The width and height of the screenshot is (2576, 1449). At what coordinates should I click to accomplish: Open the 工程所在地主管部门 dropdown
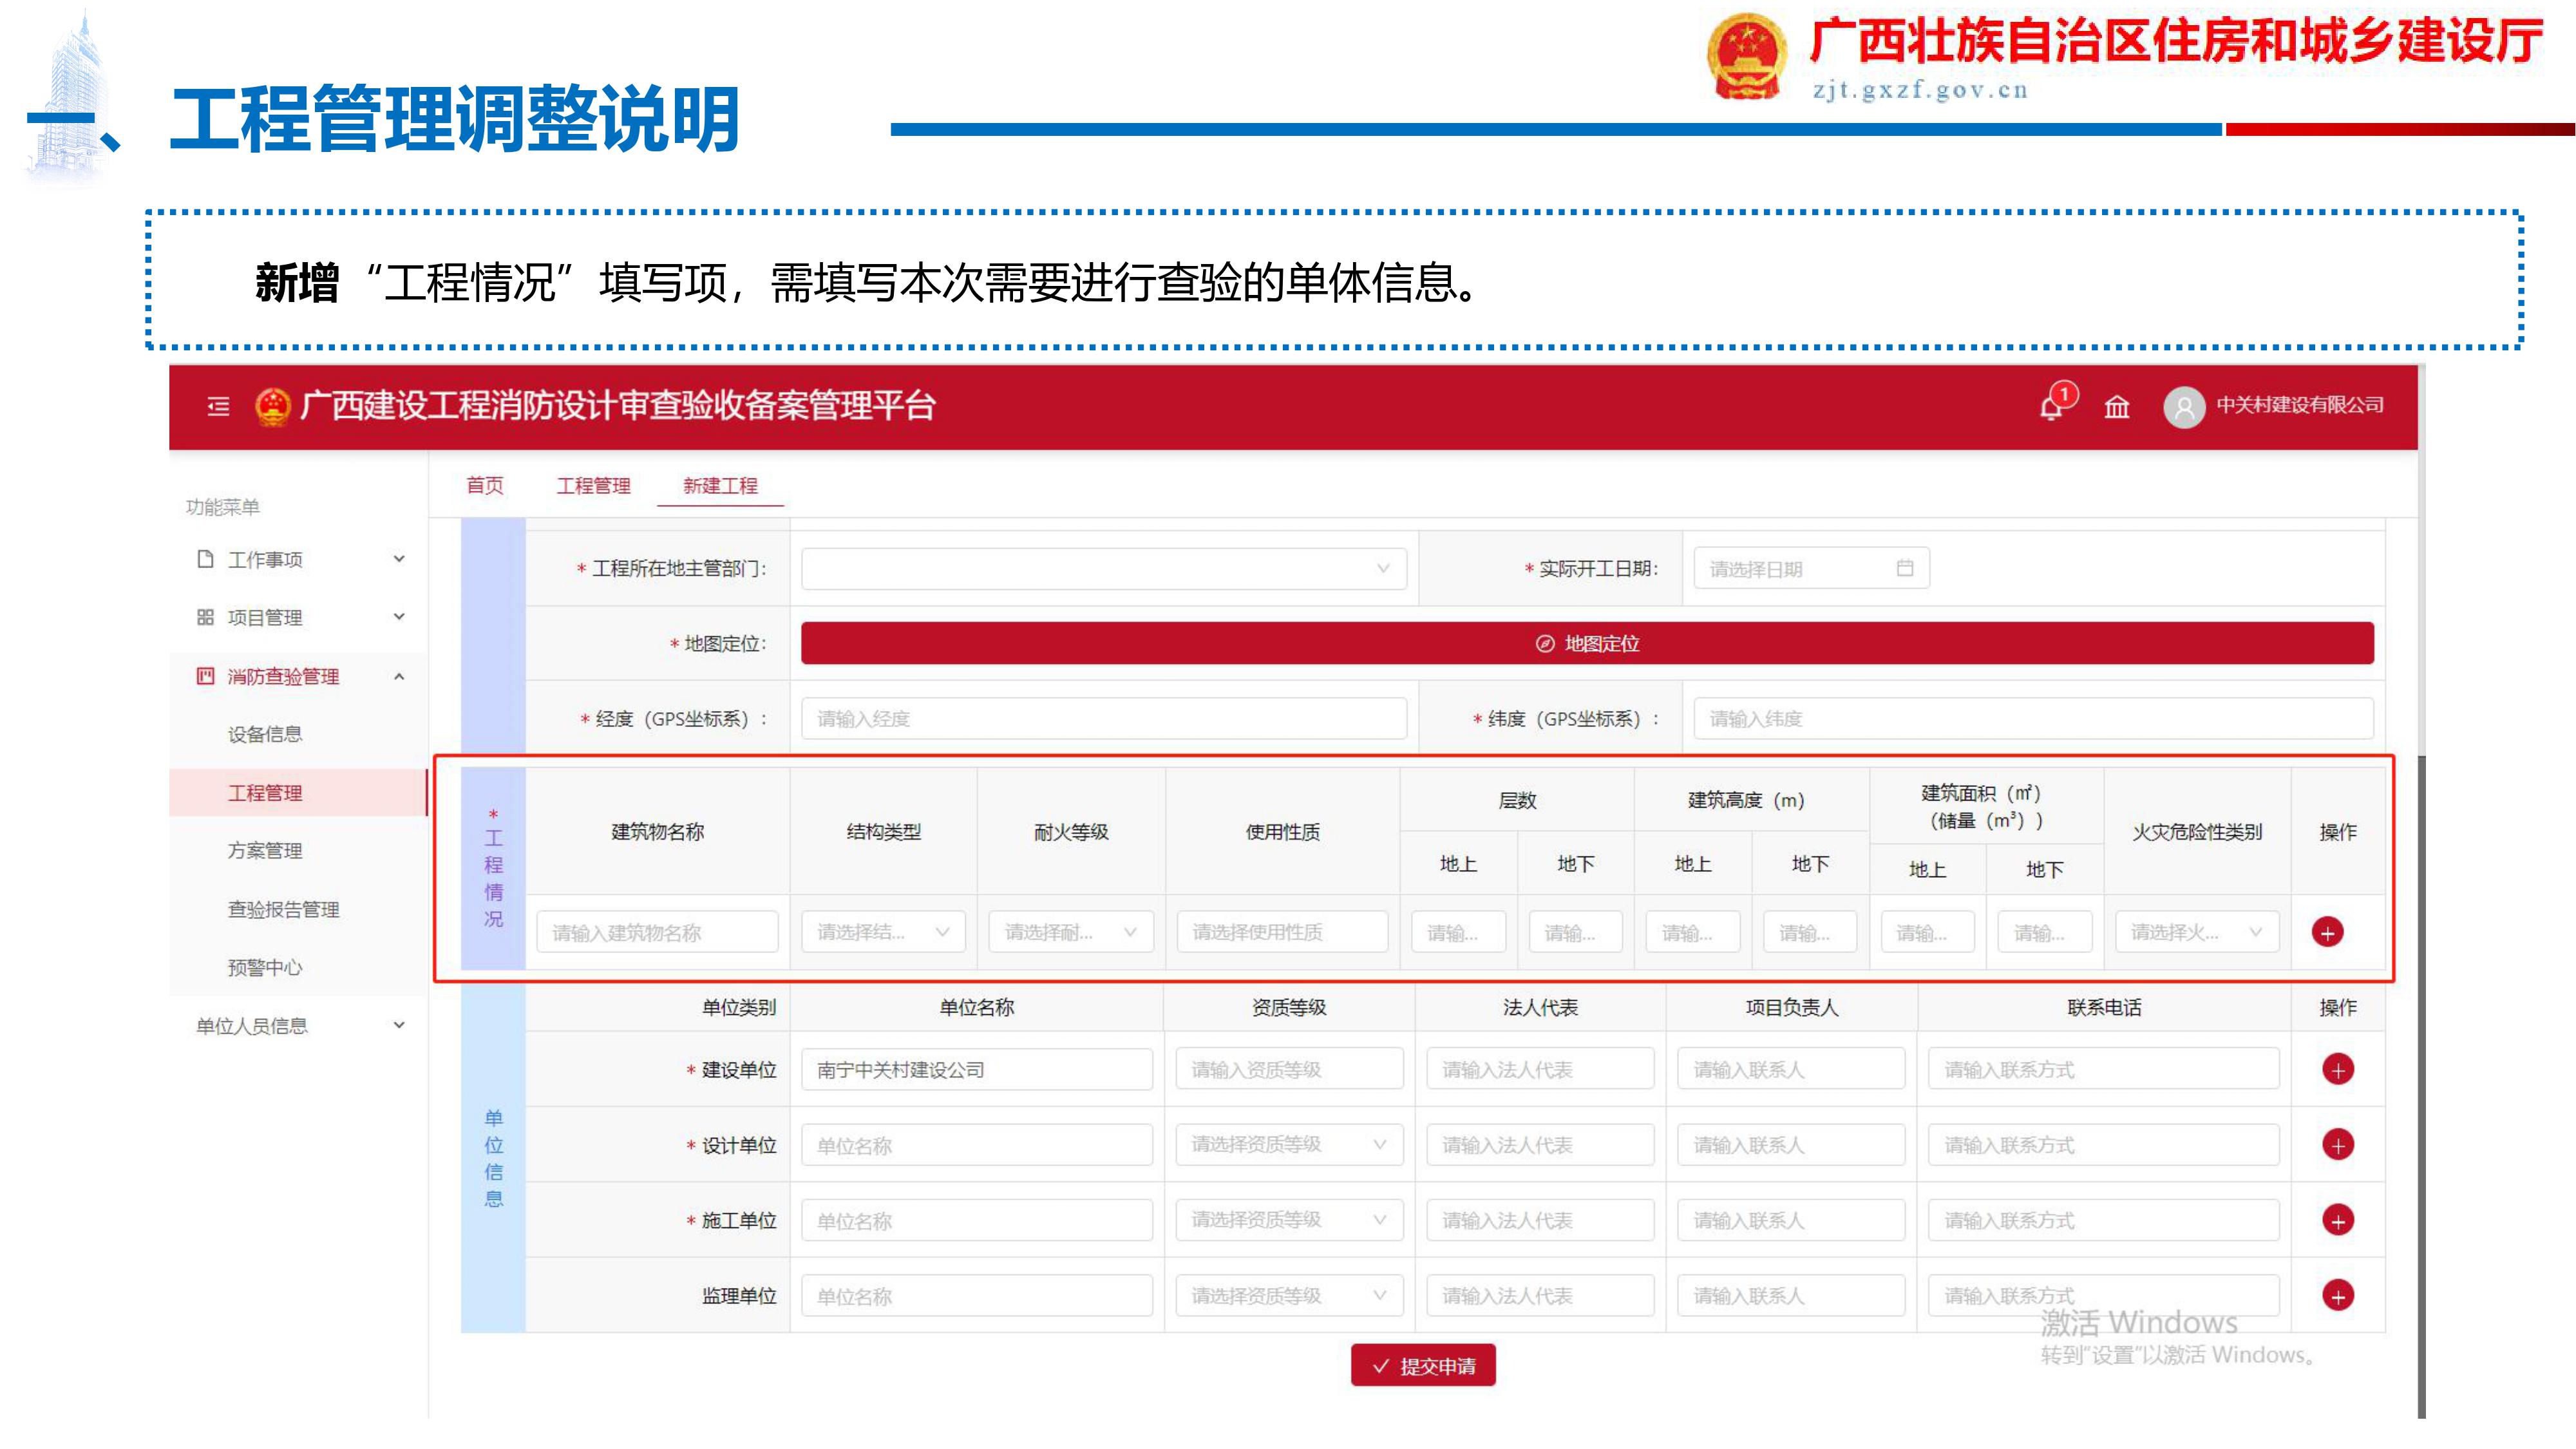(1103, 568)
